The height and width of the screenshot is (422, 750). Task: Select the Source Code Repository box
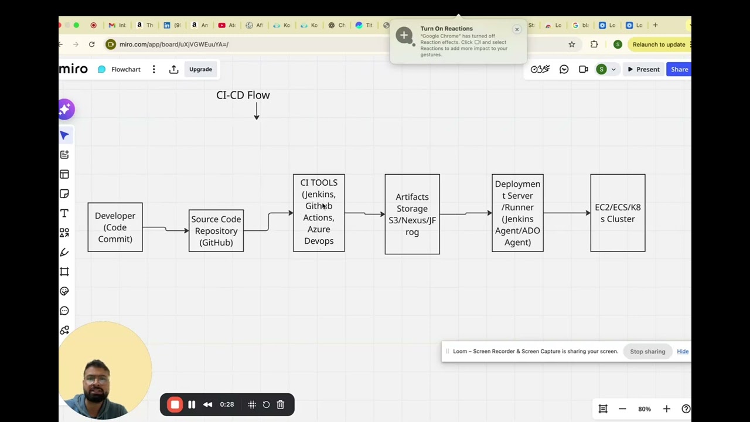click(x=216, y=231)
